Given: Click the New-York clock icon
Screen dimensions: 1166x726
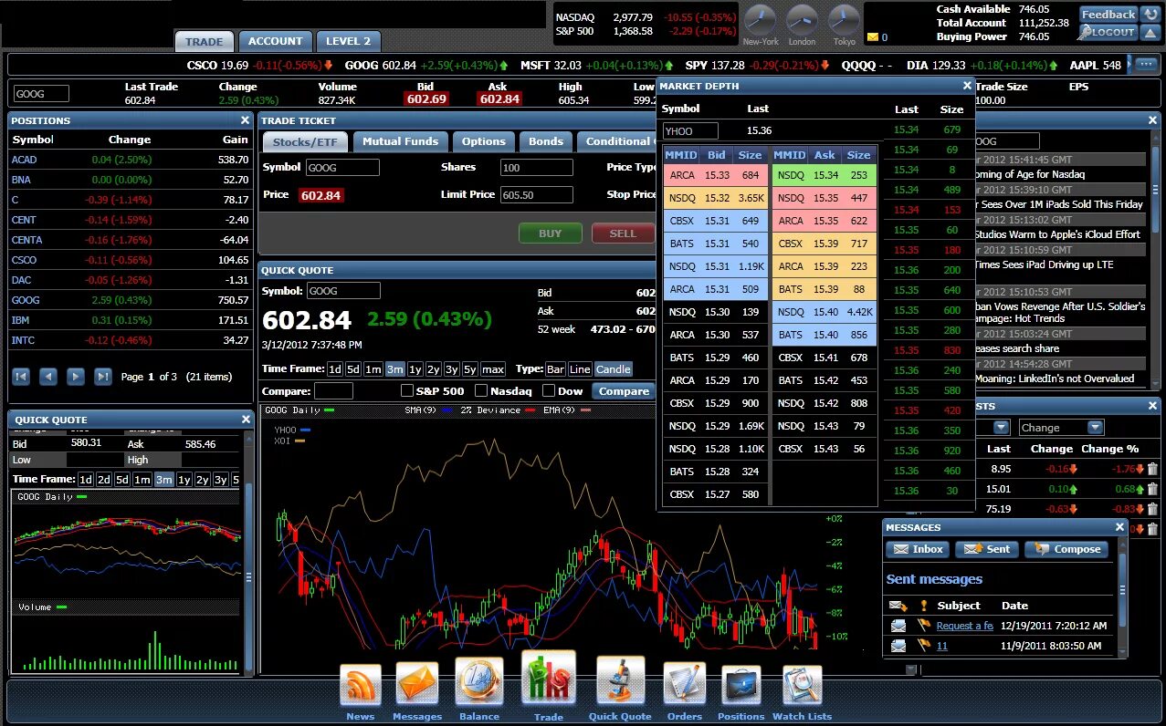Looking at the screenshot, I should click(760, 20).
